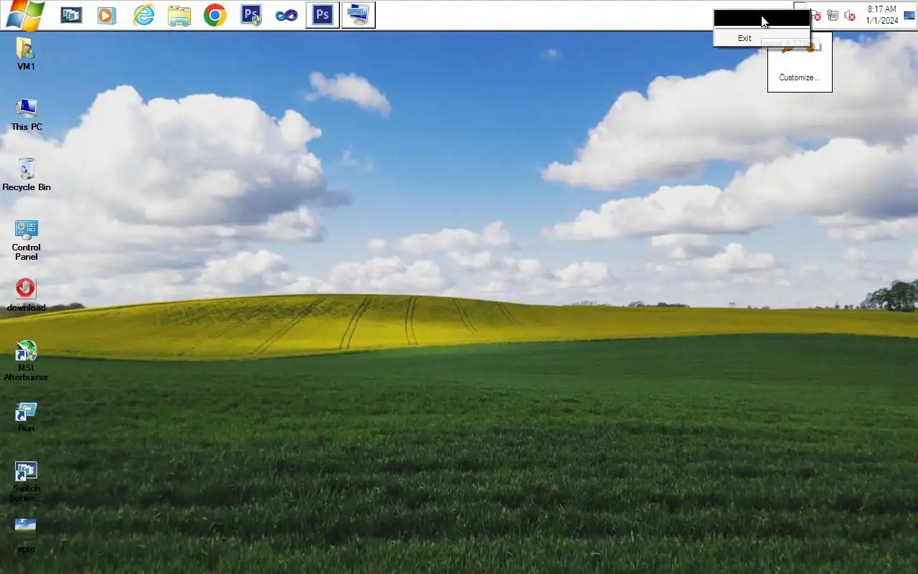Select the epic image file icon
The image size is (918, 574).
point(26,535)
